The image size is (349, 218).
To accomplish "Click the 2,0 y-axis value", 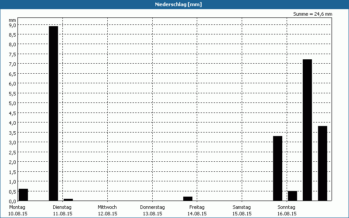I will pos(13,162).
